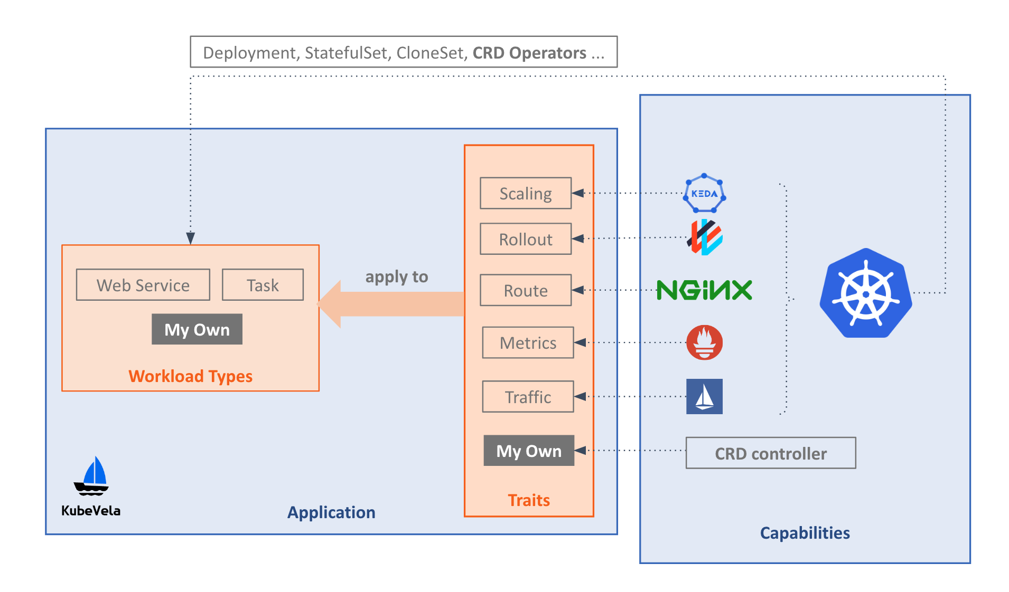Click the Capabilities label

click(x=804, y=532)
